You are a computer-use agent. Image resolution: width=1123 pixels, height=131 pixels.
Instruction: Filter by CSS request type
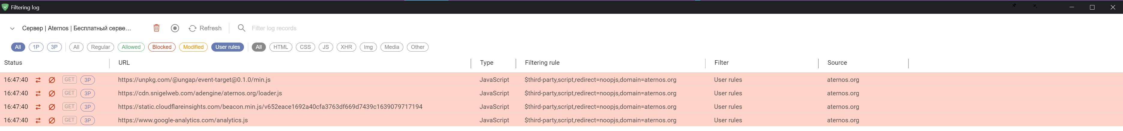coord(306,47)
